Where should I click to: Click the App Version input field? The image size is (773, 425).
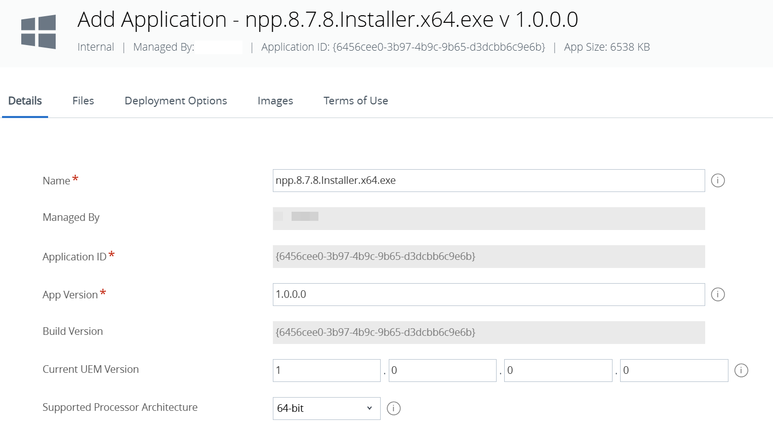point(488,294)
